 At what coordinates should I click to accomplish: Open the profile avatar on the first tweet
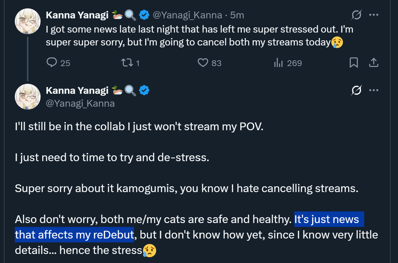[28, 21]
